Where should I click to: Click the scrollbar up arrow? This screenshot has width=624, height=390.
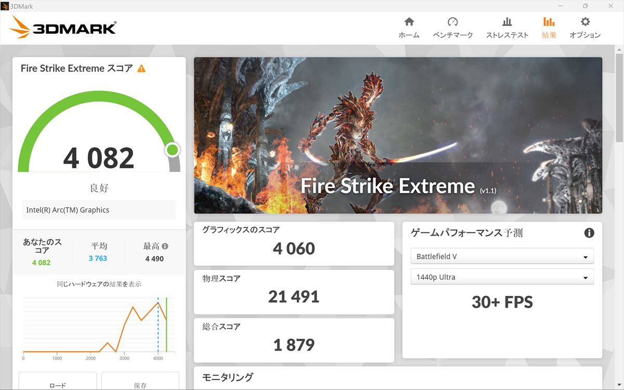point(619,49)
